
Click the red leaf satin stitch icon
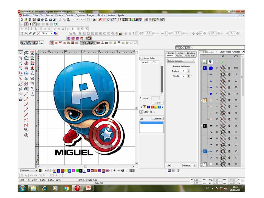pos(100,20)
